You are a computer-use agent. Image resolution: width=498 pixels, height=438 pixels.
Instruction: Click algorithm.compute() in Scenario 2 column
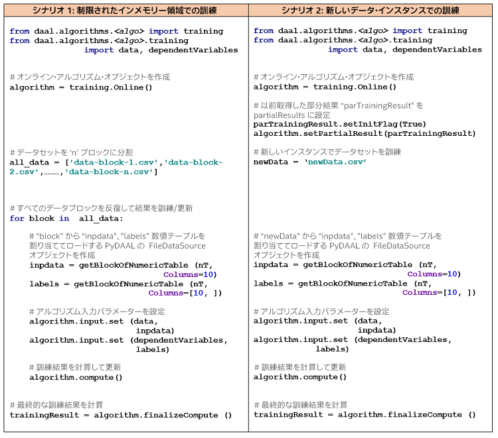[300, 377]
